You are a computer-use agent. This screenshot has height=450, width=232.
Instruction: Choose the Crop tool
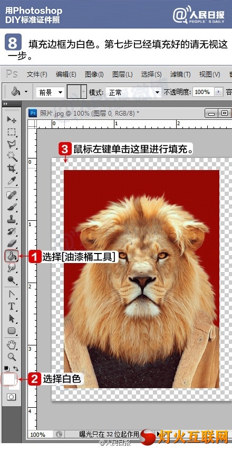pyautogui.click(x=12, y=168)
